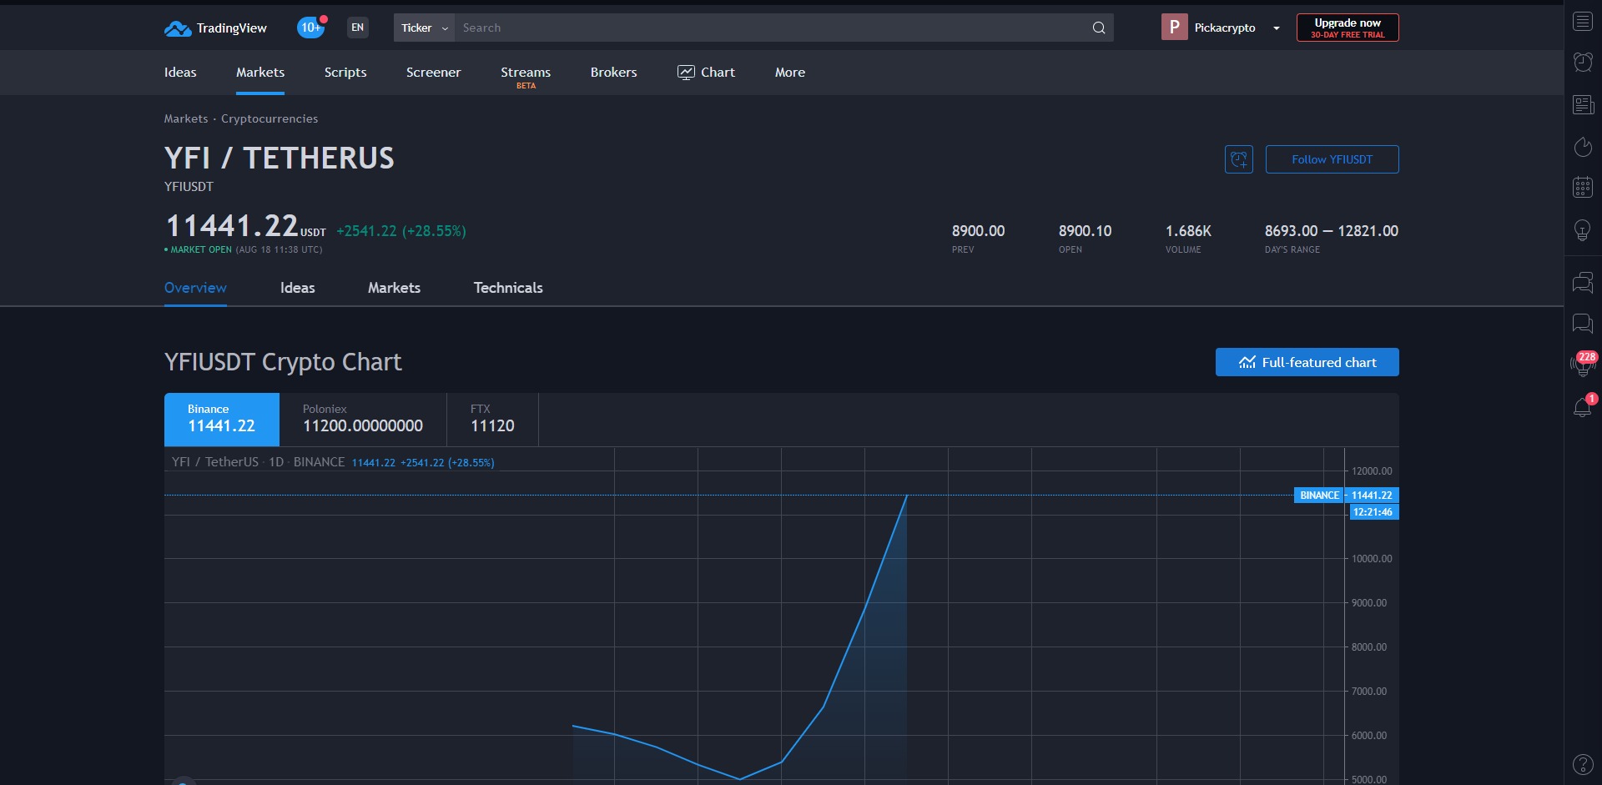Click the Cryptocurrencies breadcrumb link
Image resolution: width=1602 pixels, height=785 pixels.
pos(270,118)
